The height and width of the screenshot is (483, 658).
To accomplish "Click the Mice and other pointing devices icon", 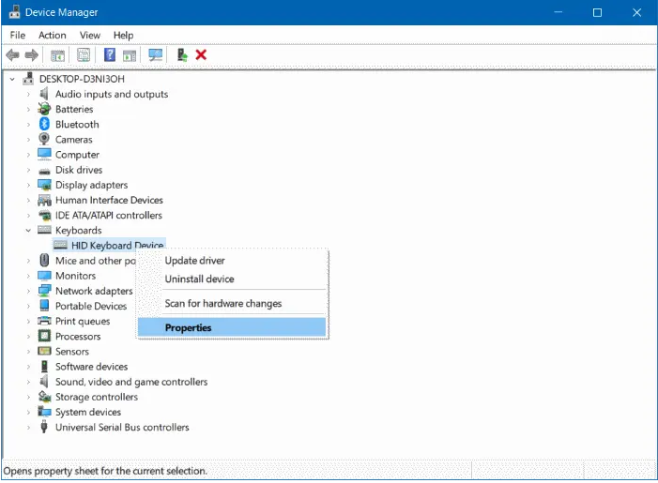I will click(44, 261).
